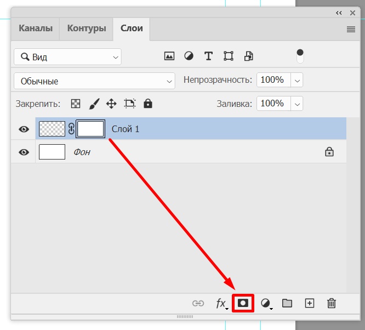Image resolution: width=365 pixels, height=330 pixels.
Task: Expand the Заливка slider arrow
Action: pos(297,104)
